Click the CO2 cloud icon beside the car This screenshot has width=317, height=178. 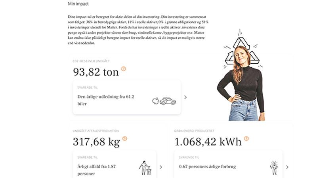(155, 101)
